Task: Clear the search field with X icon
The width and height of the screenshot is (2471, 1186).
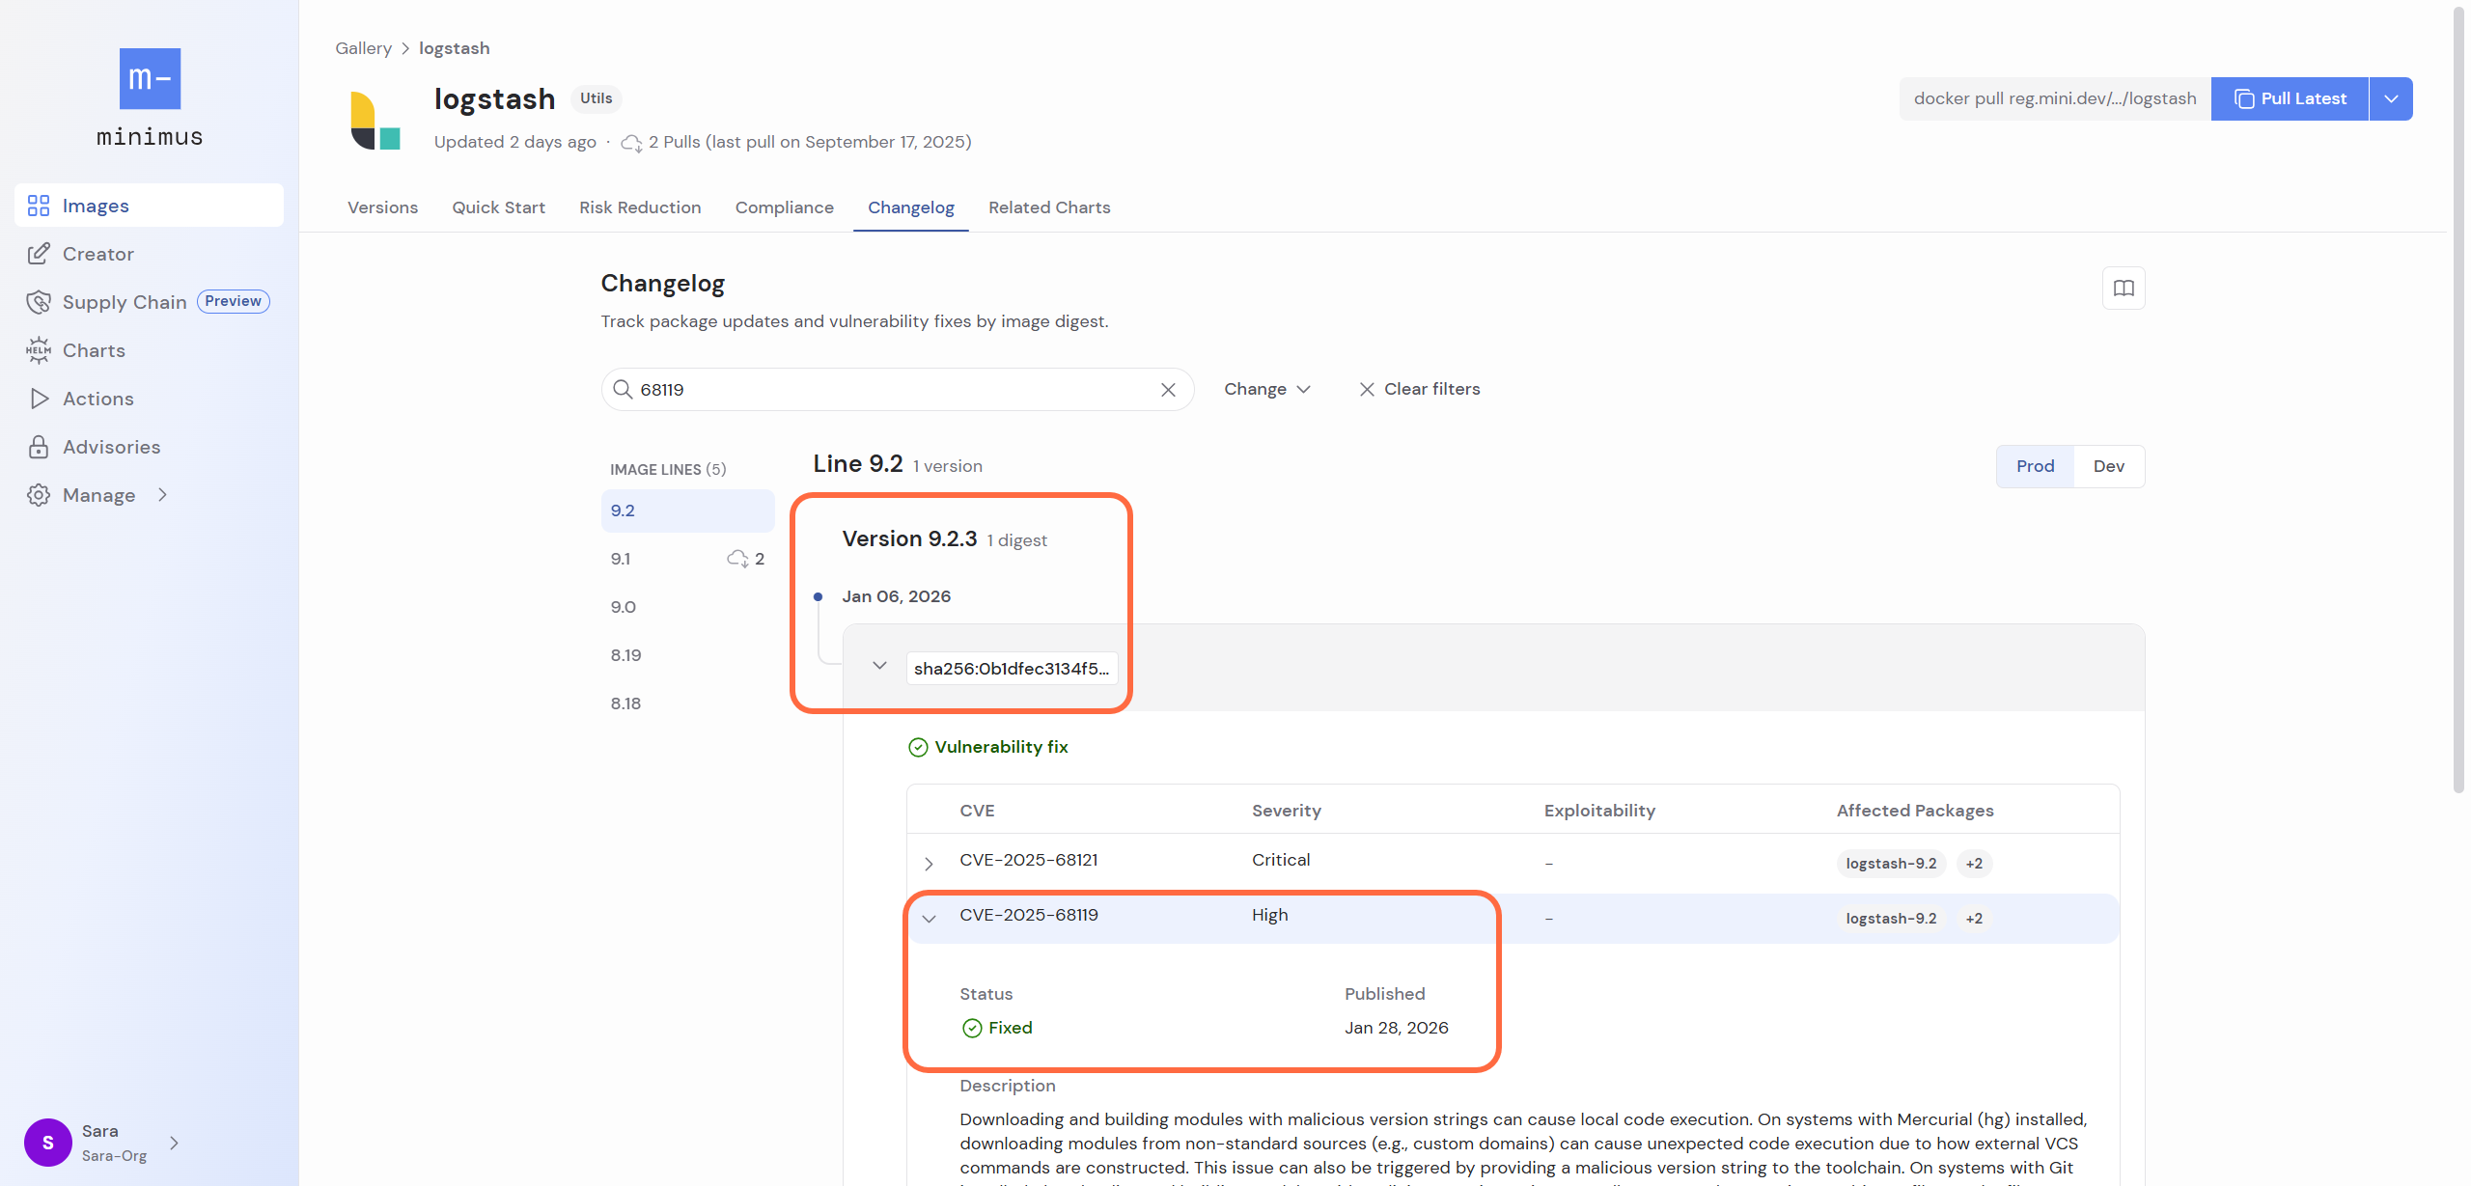Action: pyautogui.click(x=1168, y=390)
